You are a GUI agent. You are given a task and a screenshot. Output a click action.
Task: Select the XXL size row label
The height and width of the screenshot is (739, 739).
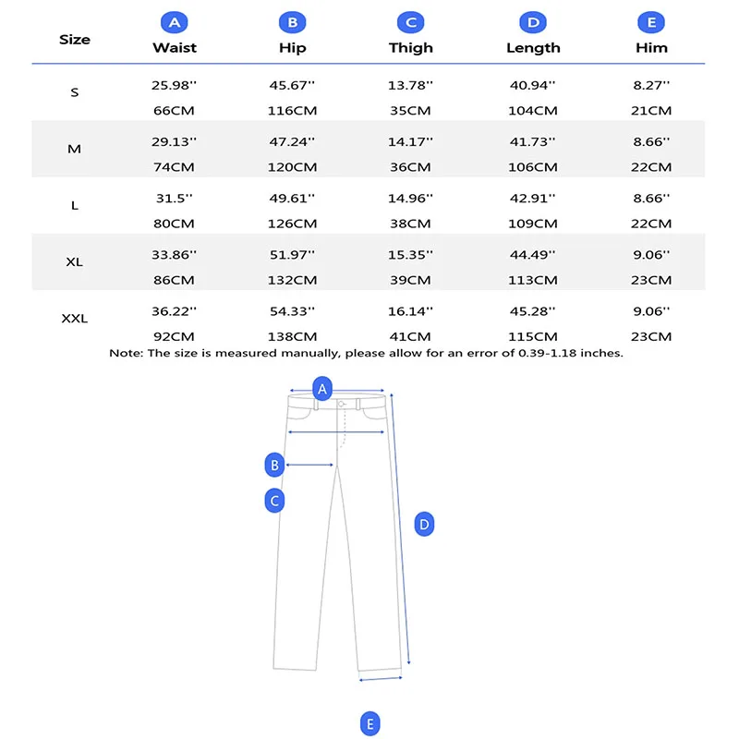[x=75, y=318]
